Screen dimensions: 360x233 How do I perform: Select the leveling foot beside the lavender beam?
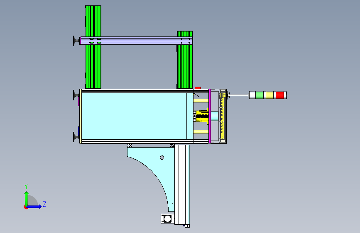pos(76,41)
